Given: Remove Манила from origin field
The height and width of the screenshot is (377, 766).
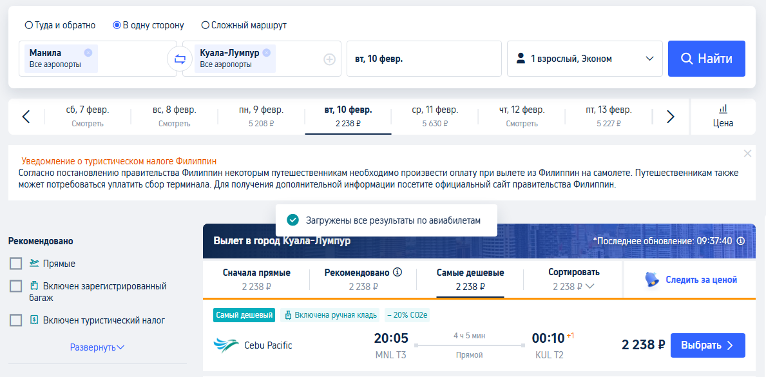Looking at the screenshot, I should 88,52.
